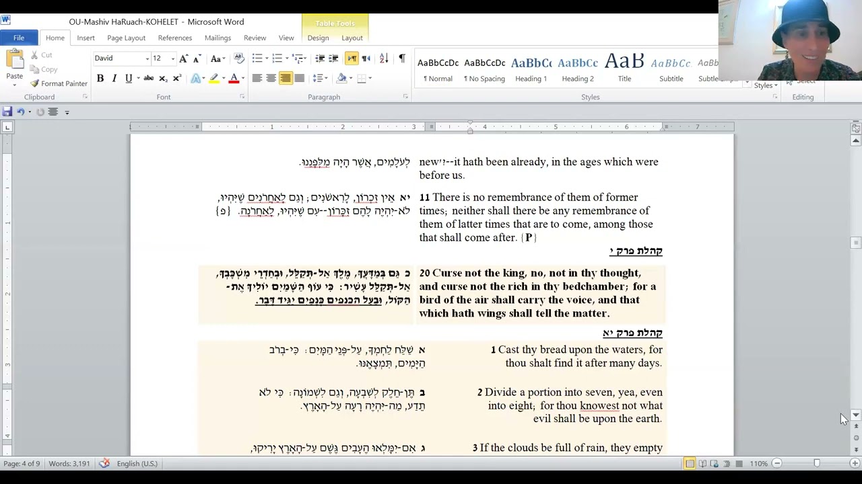
Task: Click the spelling proofing status icon
Action: [104, 463]
